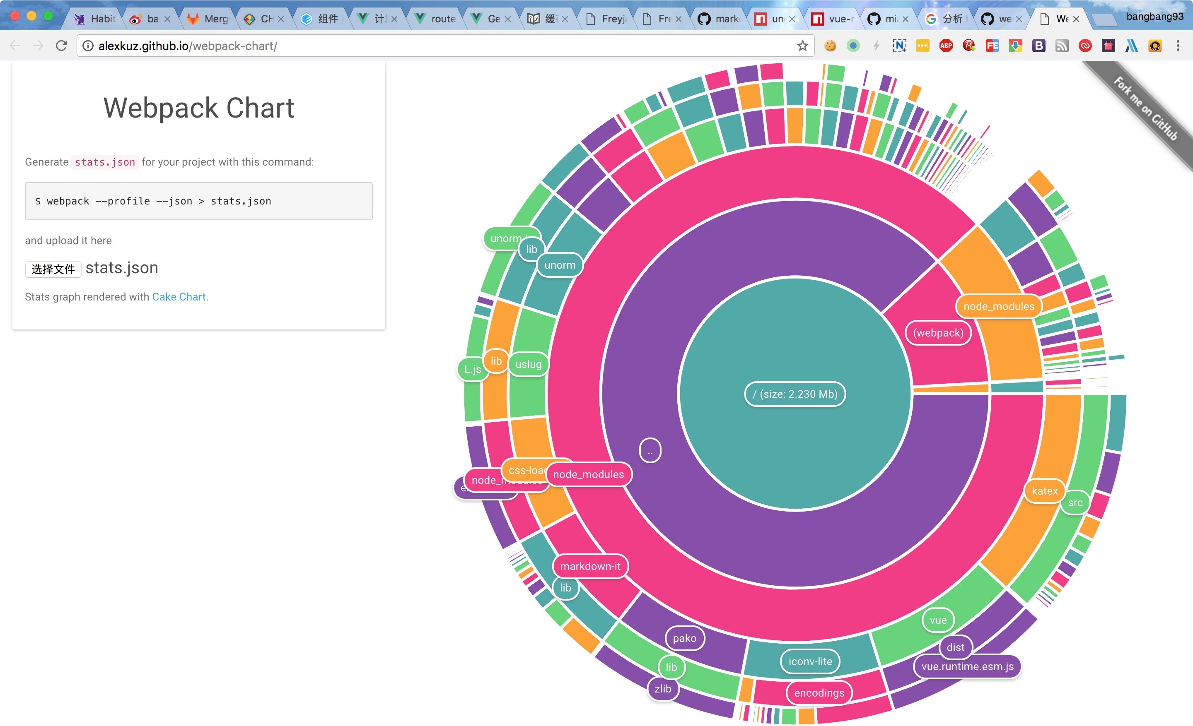
Task: Reload the page with refresh icon
Action: click(61, 46)
